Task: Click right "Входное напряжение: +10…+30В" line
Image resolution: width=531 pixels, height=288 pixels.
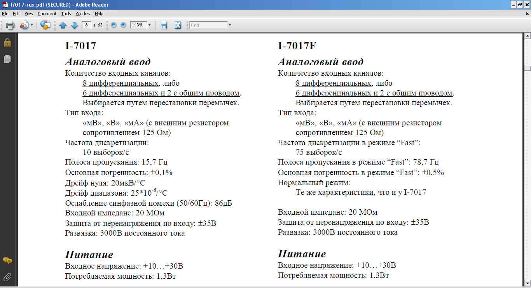Action: tap(337, 265)
